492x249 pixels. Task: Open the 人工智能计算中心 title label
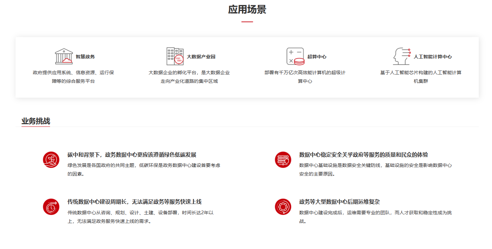pos(432,57)
